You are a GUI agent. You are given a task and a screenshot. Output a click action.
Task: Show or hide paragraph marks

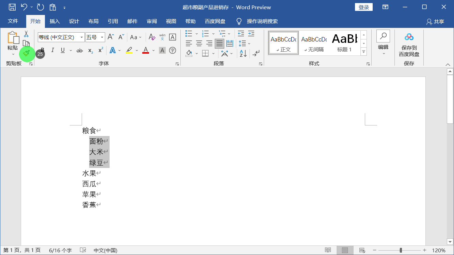pos(256,53)
